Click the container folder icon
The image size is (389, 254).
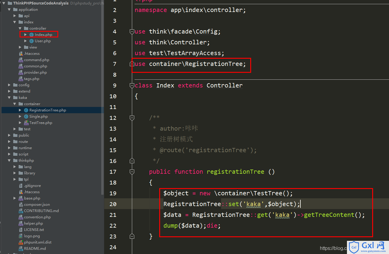click(21, 104)
